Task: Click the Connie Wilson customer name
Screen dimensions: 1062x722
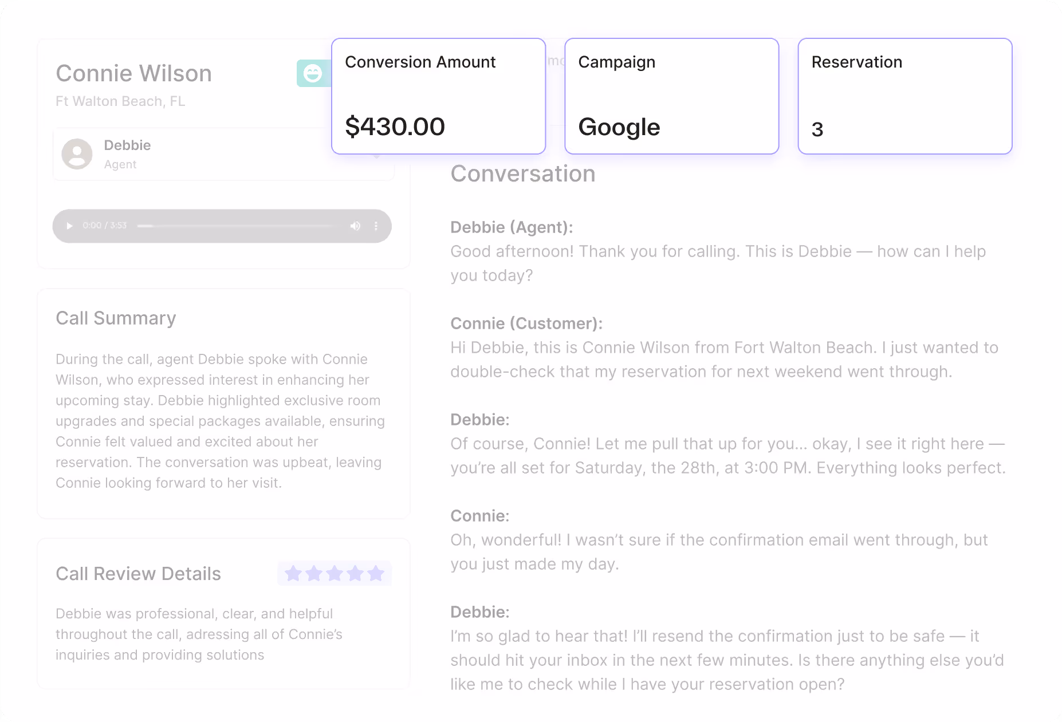Action: pyautogui.click(x=133, y=73)
